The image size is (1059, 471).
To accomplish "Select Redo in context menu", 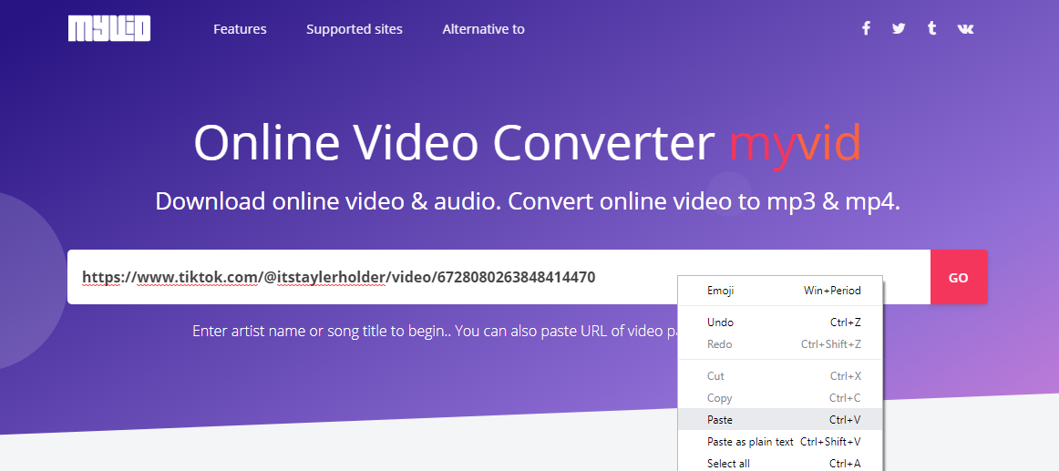I will 781,344.
